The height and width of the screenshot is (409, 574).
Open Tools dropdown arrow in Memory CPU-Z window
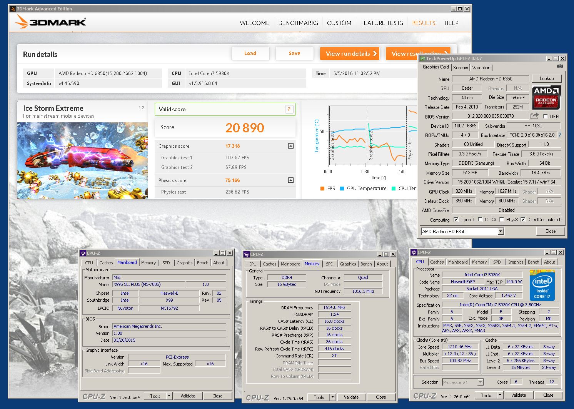[x=332, y=397]
